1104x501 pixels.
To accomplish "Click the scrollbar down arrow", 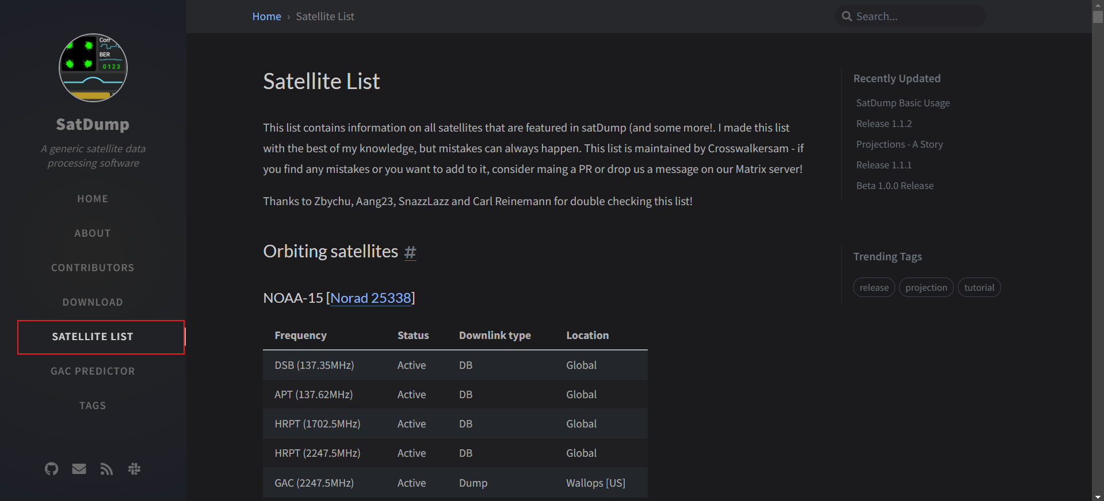I will (x=1098, y=496).
